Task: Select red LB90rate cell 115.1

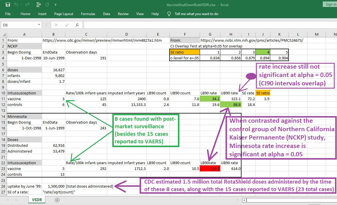Action: pos(210,169)
